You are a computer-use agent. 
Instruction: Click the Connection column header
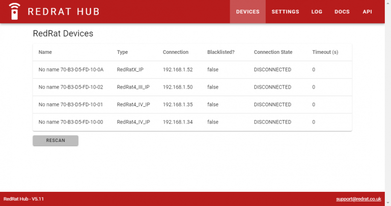(176, 52)
